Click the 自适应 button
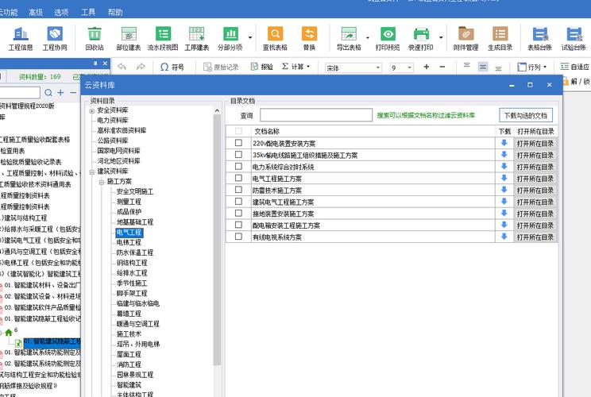This screenshot has height=397, width=591. [x=575, y=67]
